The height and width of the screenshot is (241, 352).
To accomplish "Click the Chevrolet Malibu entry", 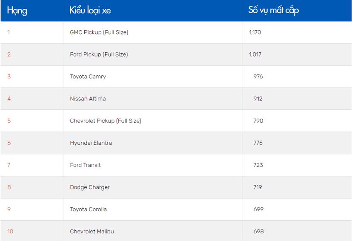I will coord(92,232).
